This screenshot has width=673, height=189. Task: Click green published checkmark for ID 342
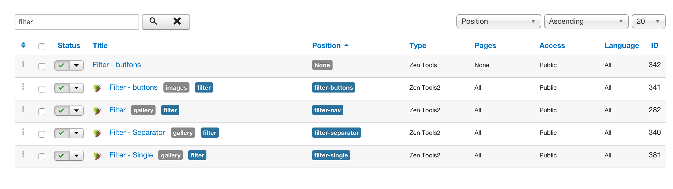(x=62, y=65)
